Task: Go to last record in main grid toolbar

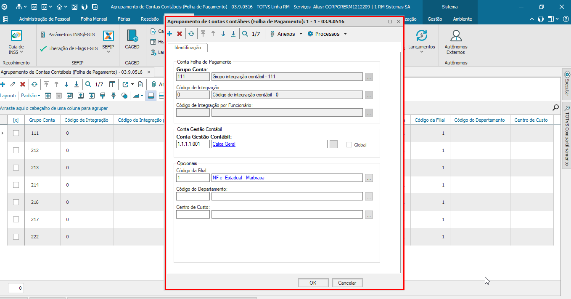Action: pos(77,84)
